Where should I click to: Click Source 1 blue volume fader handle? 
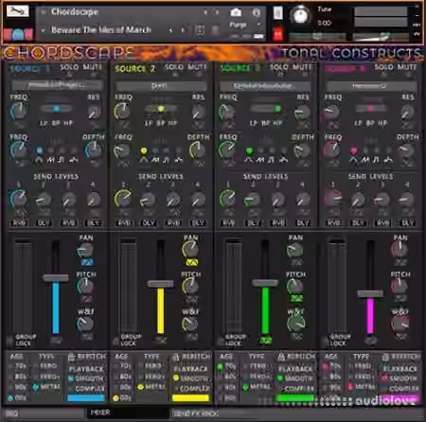pos(56,278)
